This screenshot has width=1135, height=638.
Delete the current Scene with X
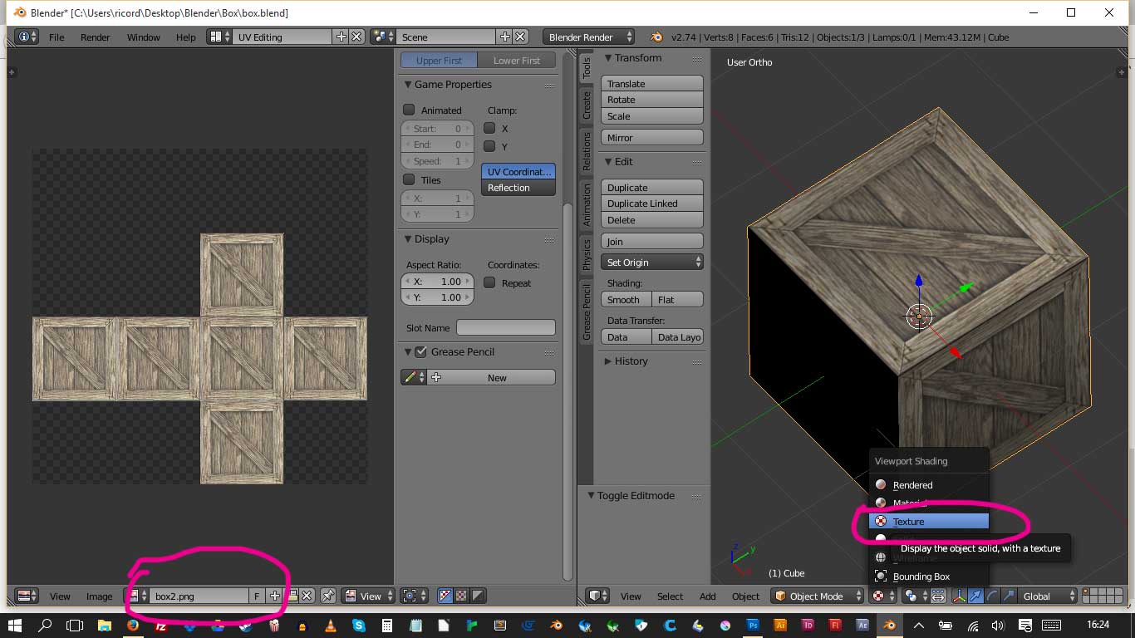pyautogui.click(x=520, y=37)
